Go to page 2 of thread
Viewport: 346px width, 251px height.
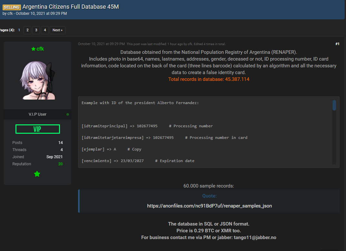(x=27, y=30)
